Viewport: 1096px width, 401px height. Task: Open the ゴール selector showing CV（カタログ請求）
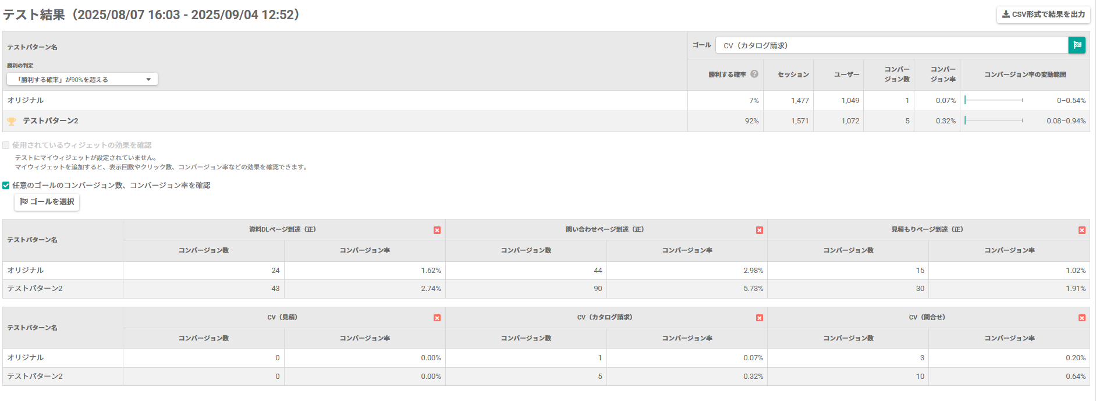[892, 45]
